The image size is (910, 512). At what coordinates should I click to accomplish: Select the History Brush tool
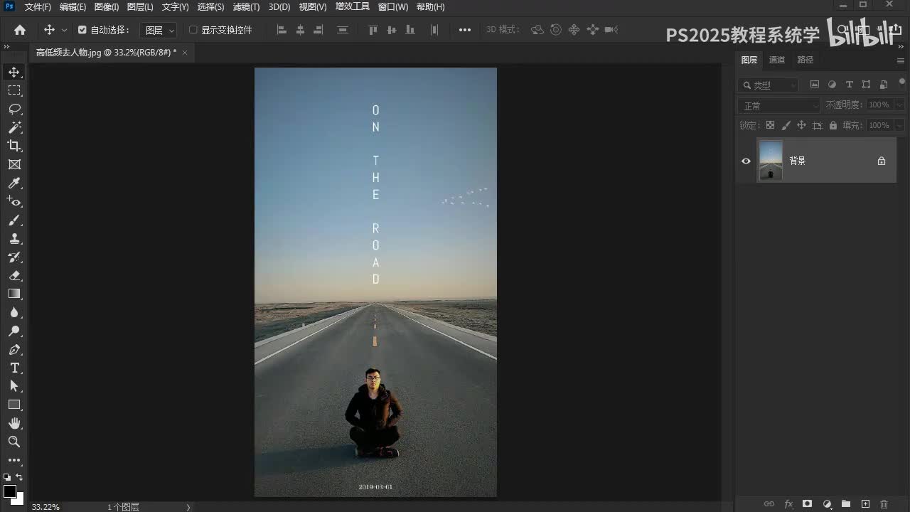(14, 257)
